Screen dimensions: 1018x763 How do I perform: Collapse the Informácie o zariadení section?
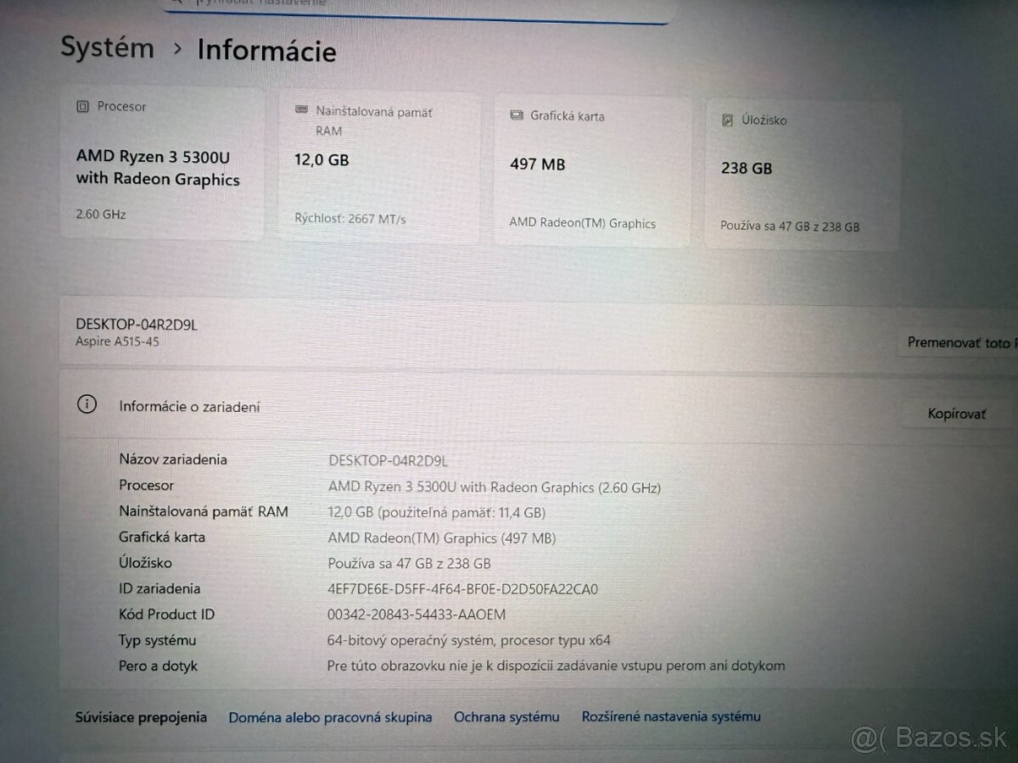coord(539,407)
